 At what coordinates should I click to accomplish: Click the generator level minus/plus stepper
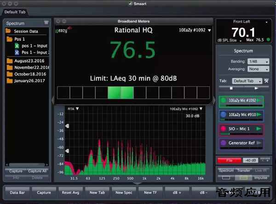[265, 160]
